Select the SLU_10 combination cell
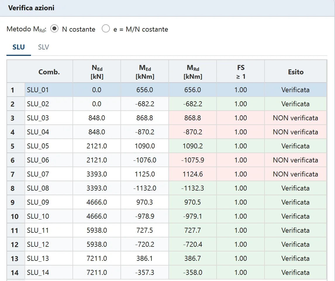 coord(49,216)
